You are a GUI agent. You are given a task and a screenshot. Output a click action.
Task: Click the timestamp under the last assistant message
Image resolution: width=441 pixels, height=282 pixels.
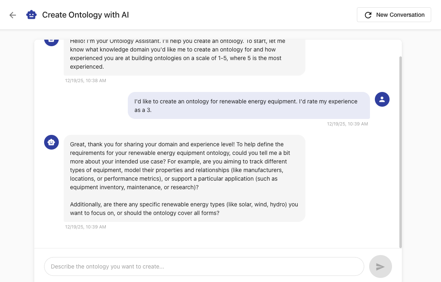(85, 227)
